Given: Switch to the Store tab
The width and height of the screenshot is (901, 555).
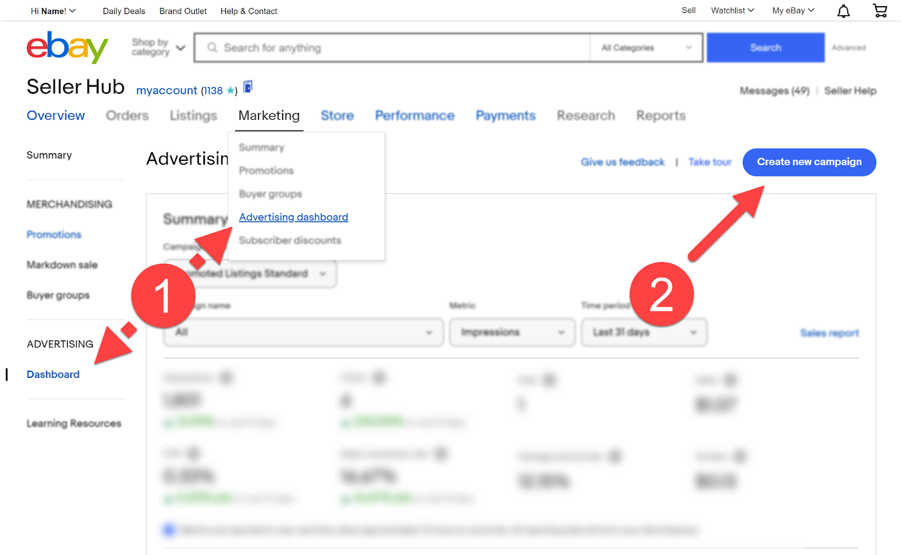Looking at the screenshot, I should click(x=337, y=115).
